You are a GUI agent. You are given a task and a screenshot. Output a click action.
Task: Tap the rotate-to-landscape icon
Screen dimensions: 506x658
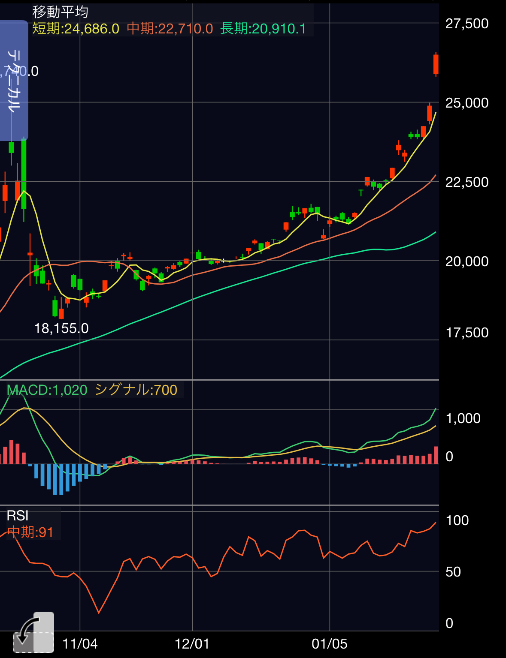(33, 632)
